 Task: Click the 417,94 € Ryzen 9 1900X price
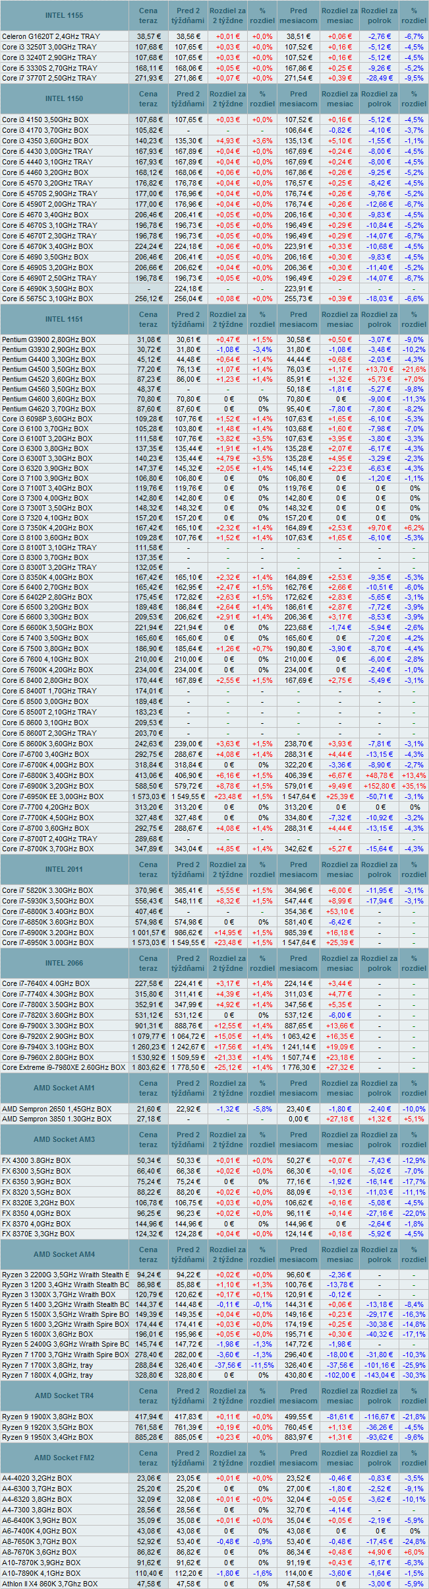[149, 1417]
